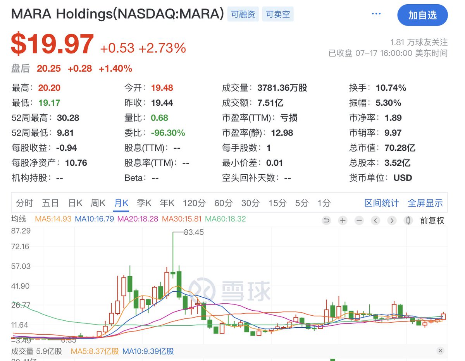465x361 pixels.
Task: Open the three-dot more options menu
Action: (376, 14)
